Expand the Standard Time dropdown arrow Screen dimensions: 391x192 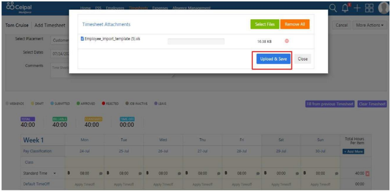[x=55, y=173]
